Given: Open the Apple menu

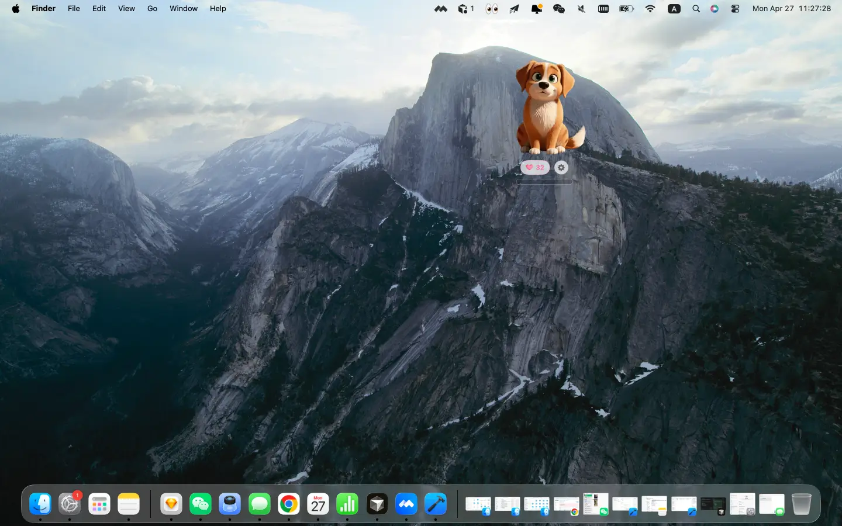Looking at the screenshot, I should pyautogui.click(x=16, y=9).
